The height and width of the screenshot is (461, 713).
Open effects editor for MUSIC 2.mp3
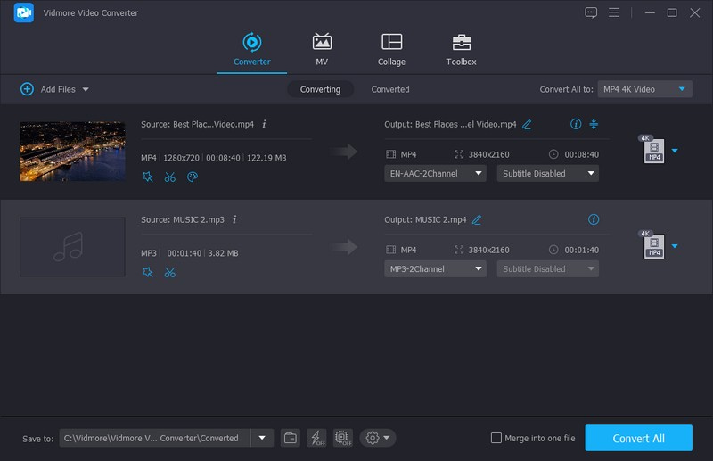(x=147, y=272)
